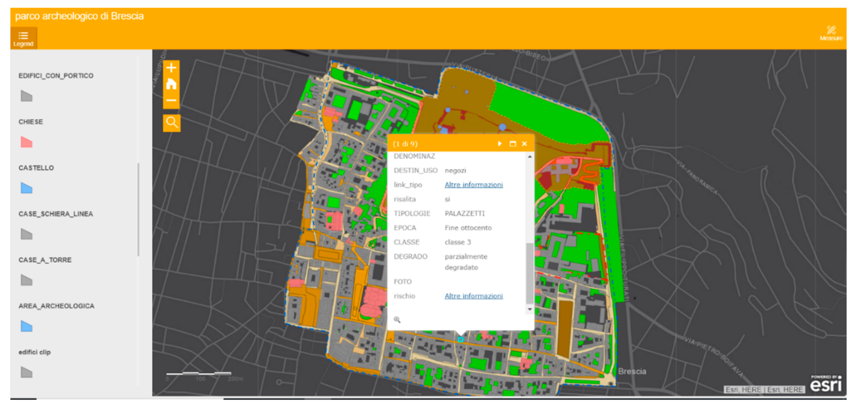The width and height of the screenshot is (857, 412).
Task: Click the popup zoom-to magnifier icon
Action: click(x=397, y=319)
